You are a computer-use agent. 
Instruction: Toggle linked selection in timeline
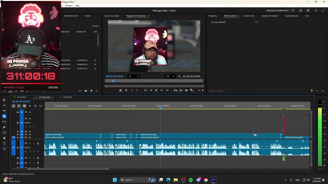tap(24, 106)
